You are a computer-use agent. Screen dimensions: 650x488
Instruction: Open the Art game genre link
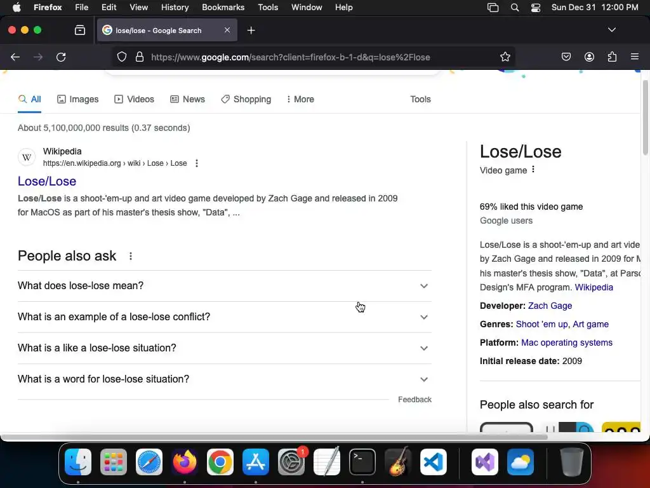pos(590,324)
